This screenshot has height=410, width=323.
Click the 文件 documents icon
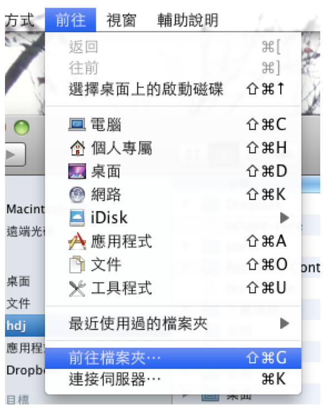point(77,264)
